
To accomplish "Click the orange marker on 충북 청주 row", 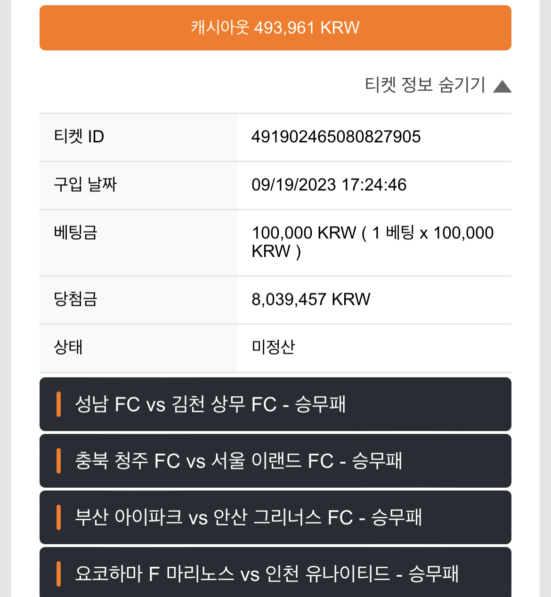I will coord(58,461).
